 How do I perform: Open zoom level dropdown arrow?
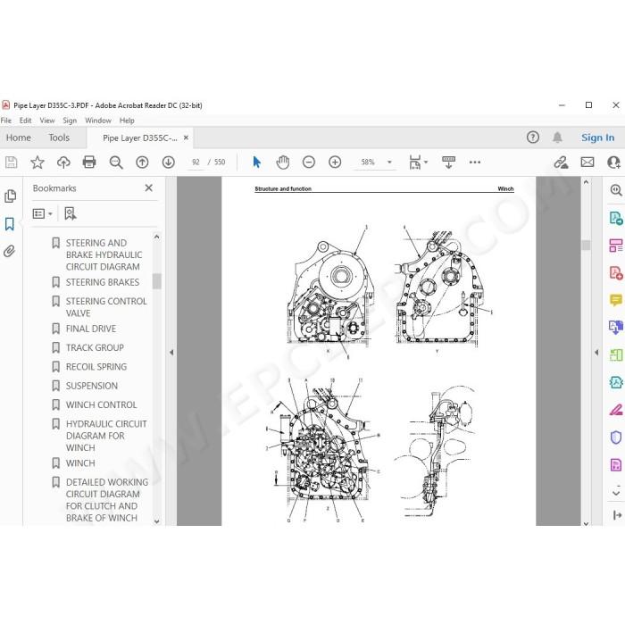[389, 162]
